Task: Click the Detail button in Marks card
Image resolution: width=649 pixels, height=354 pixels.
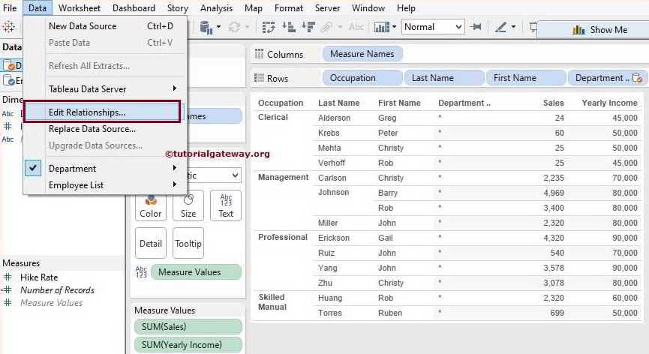Action: [x=151, y=243]
